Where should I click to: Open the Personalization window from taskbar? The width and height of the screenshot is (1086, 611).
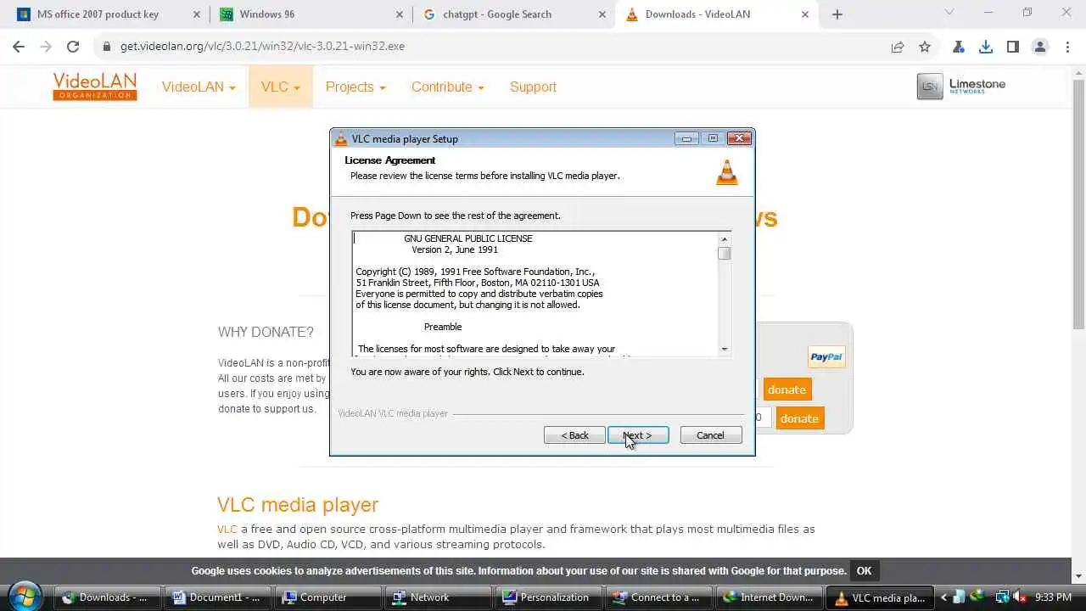(x=549, y=597)
